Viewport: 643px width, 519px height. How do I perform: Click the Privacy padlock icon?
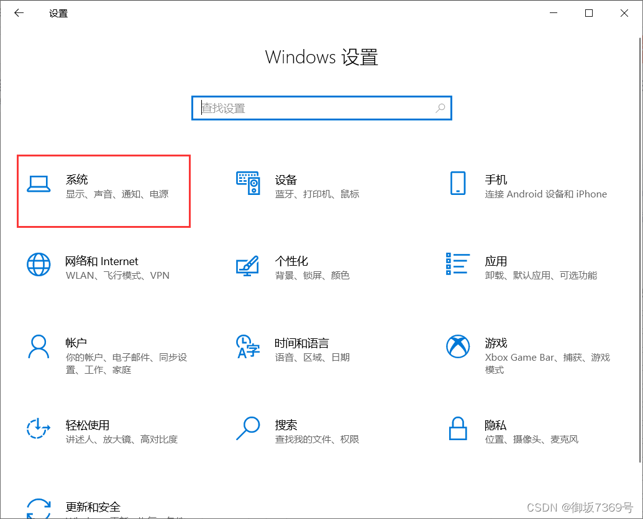458,428
